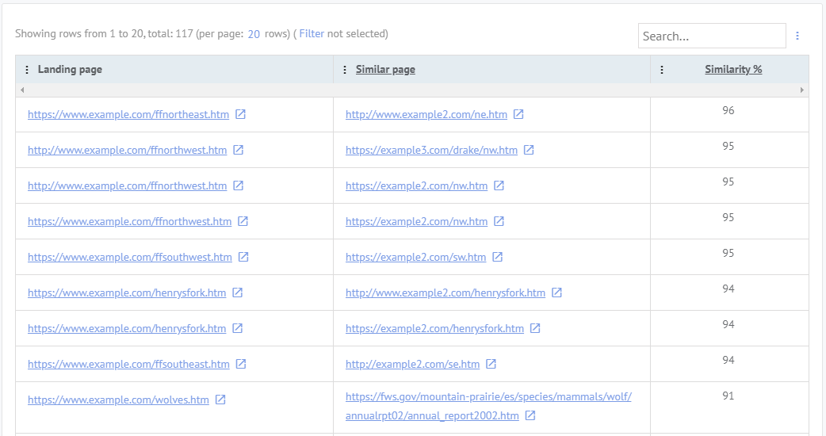This screenshot has height=436, width=826.
Task: Click external-link icon beside example2.com/ne.htm
Action: (x=518, y=114)
